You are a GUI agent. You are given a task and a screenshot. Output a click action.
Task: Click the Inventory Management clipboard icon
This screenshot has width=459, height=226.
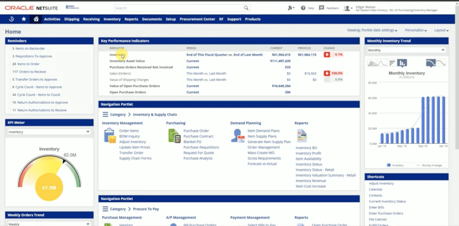click(x=110, y=136)
